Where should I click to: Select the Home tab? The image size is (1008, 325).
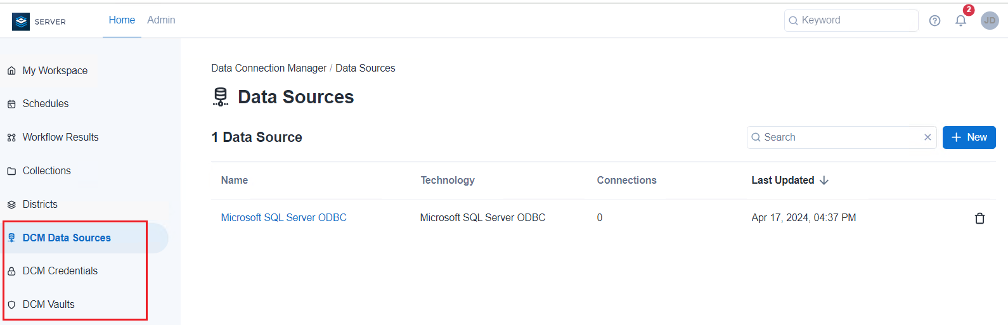coord(122,20)
